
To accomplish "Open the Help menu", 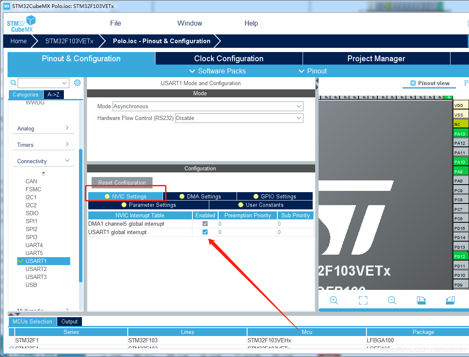I will [x=251, y=23].
